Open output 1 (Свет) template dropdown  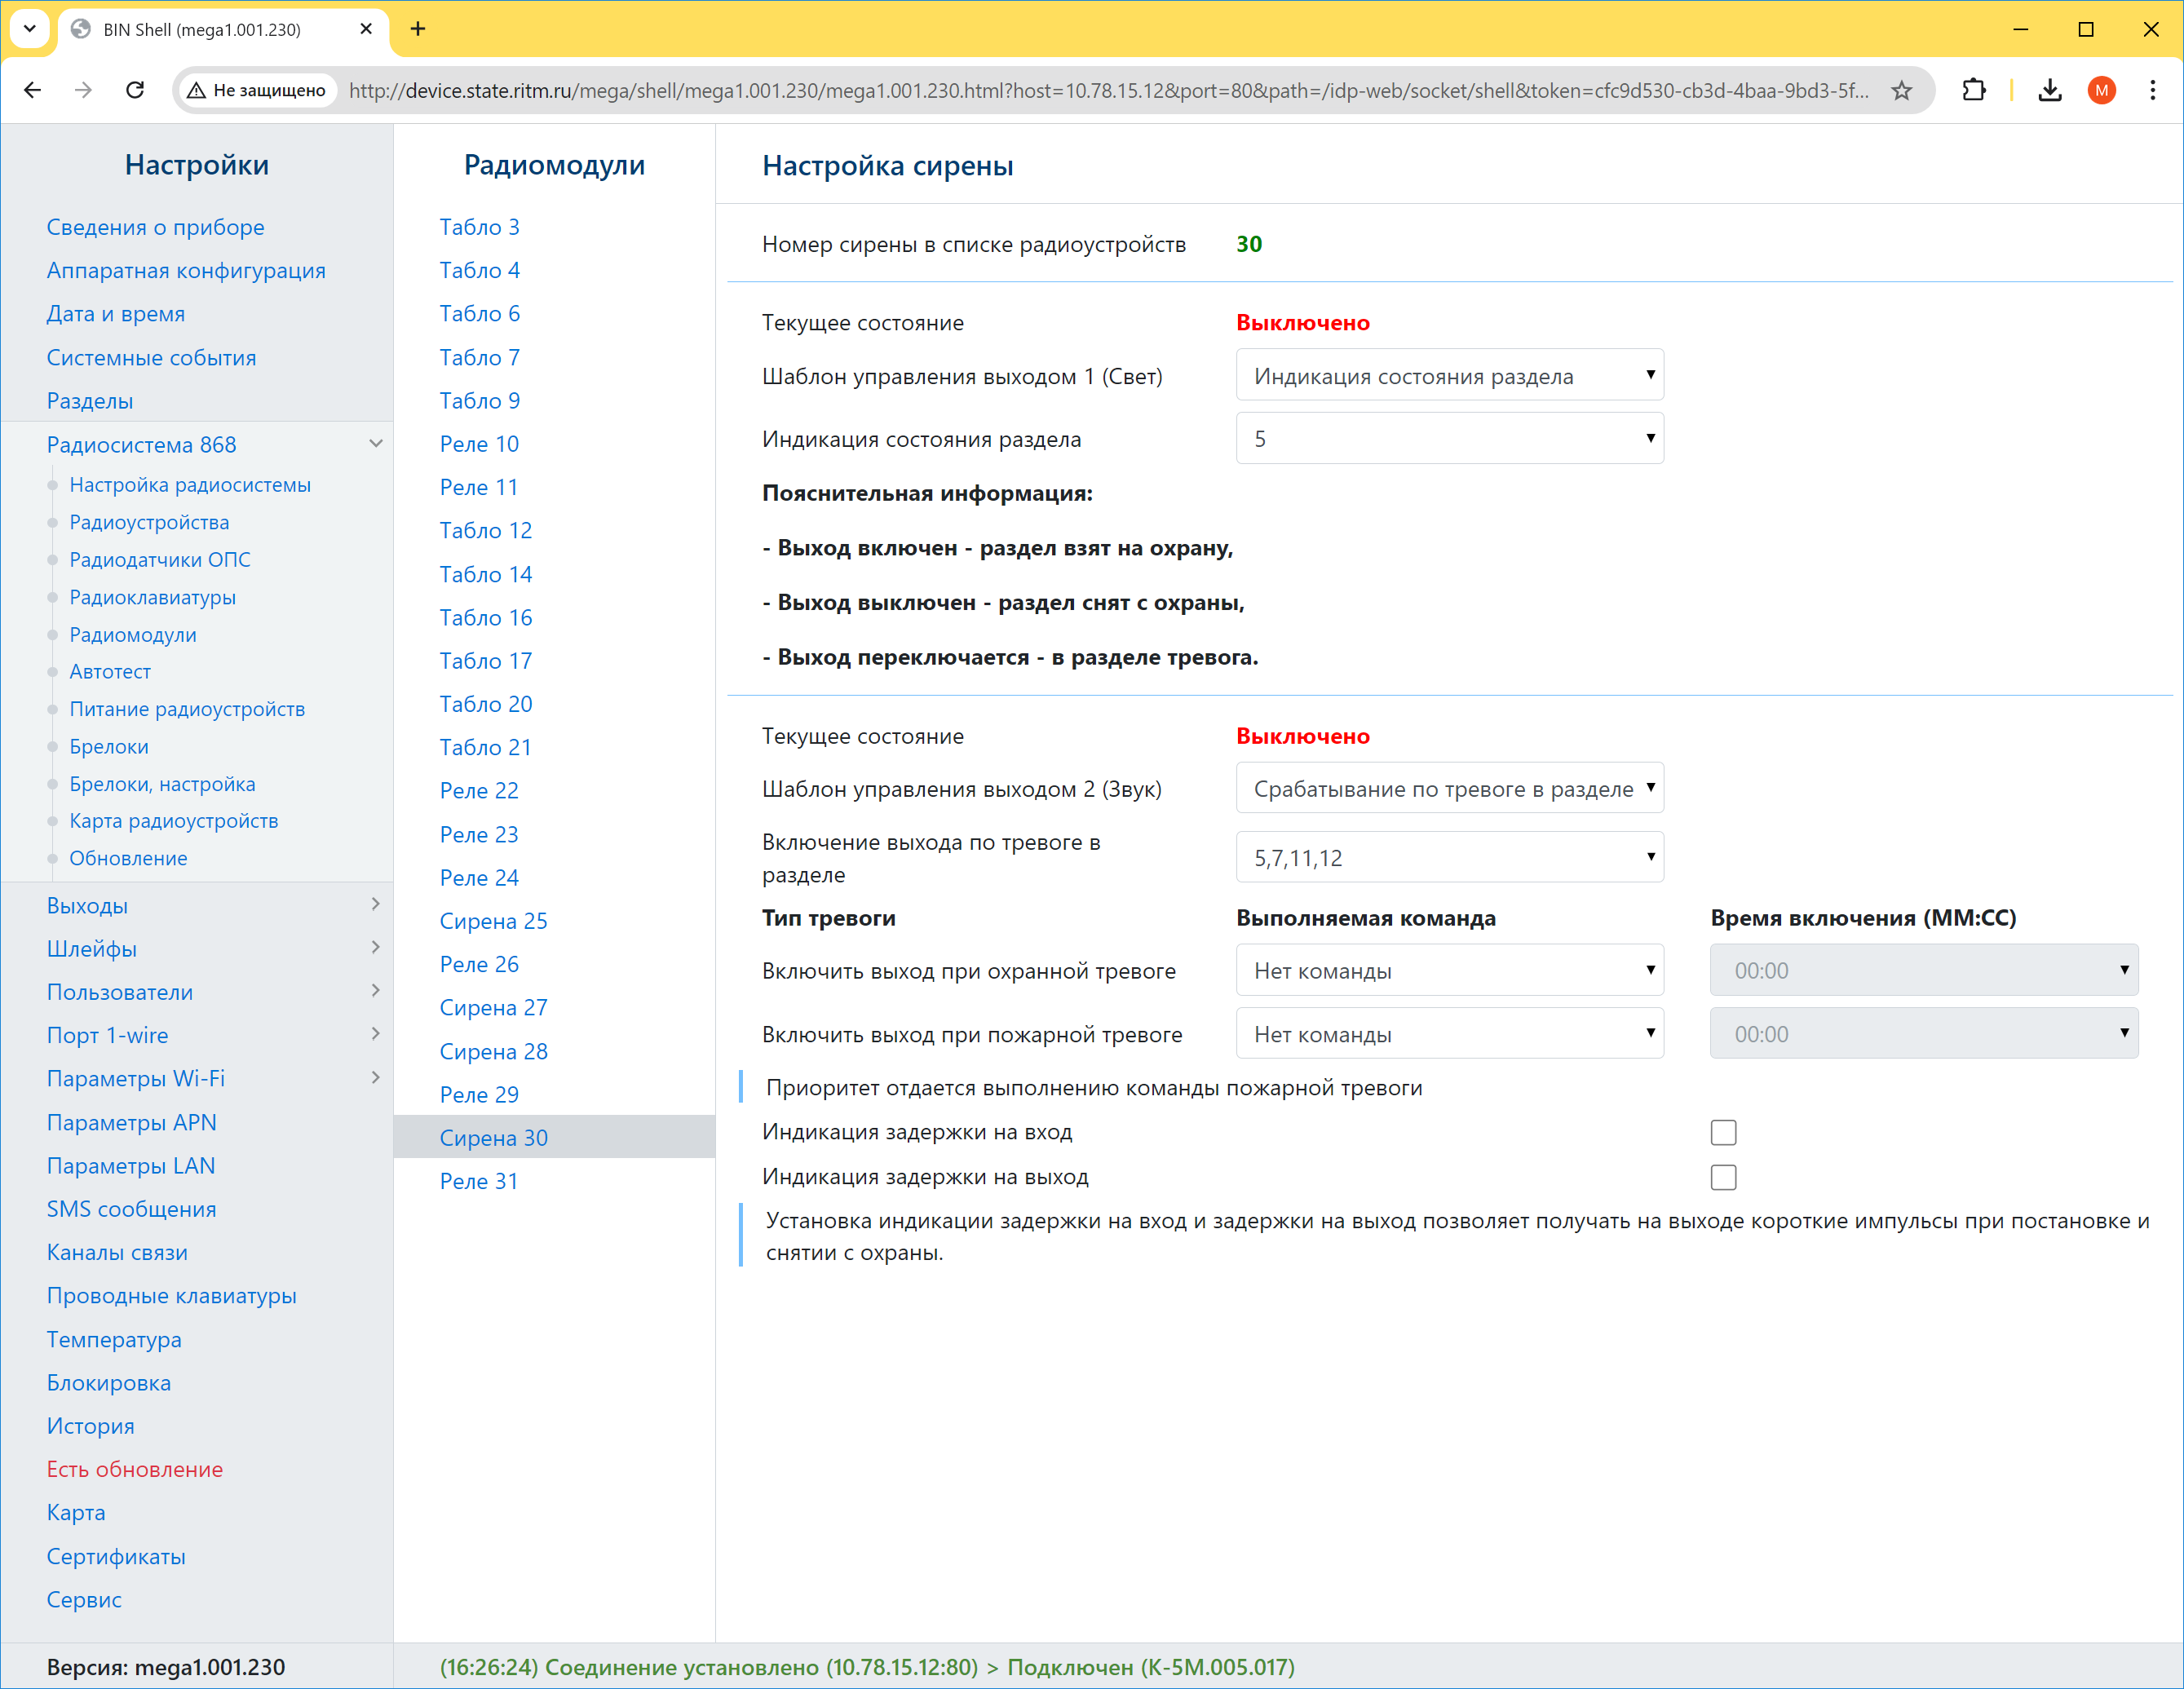pos(1449,375)
